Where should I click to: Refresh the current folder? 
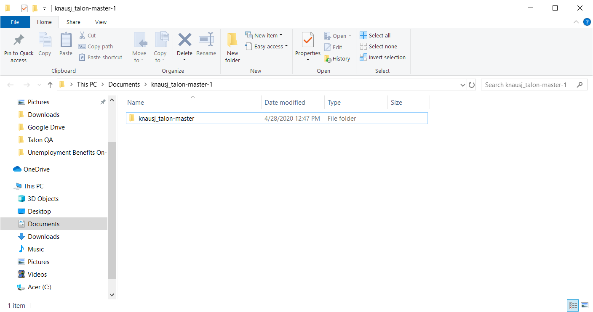pos(472,85)
